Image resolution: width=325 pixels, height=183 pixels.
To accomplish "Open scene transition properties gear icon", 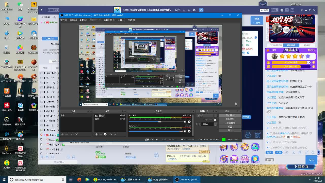I will click(215, 120).
